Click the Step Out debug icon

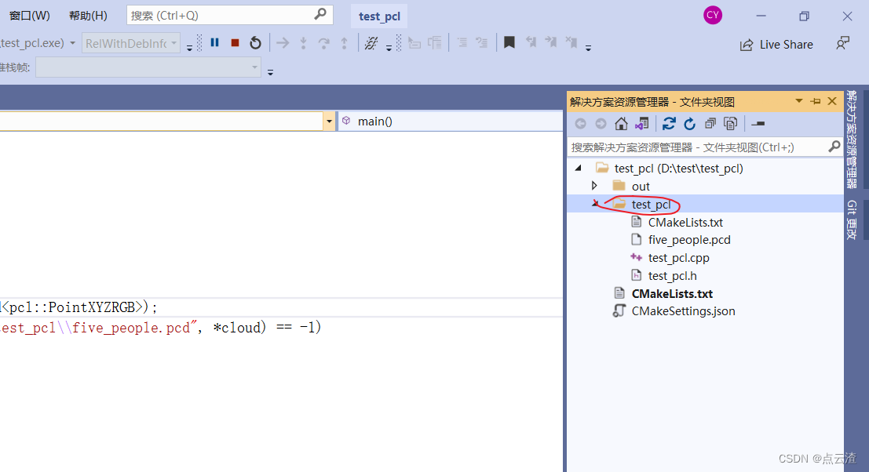[x=344, y=42]
